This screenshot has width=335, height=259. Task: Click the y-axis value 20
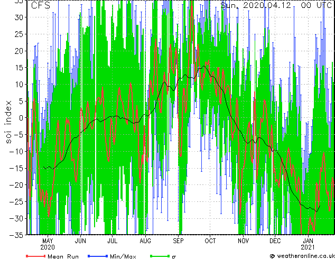(x=19, y=51)
